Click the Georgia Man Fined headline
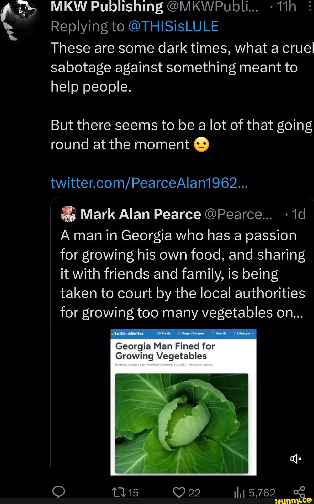The image size is (314, 504). tap(165, 351)
